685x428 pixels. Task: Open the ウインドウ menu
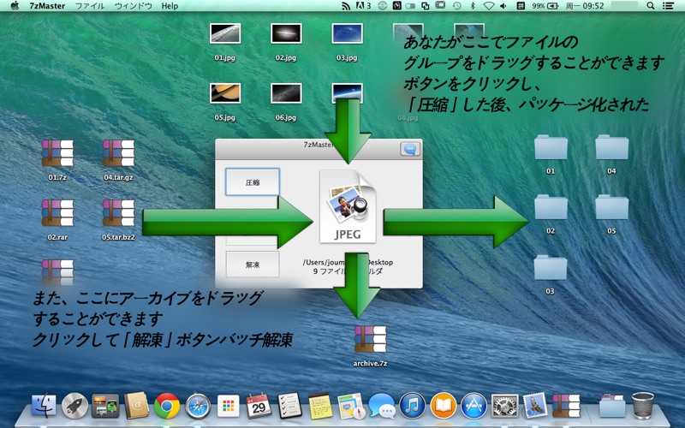[x=134, y=6]
